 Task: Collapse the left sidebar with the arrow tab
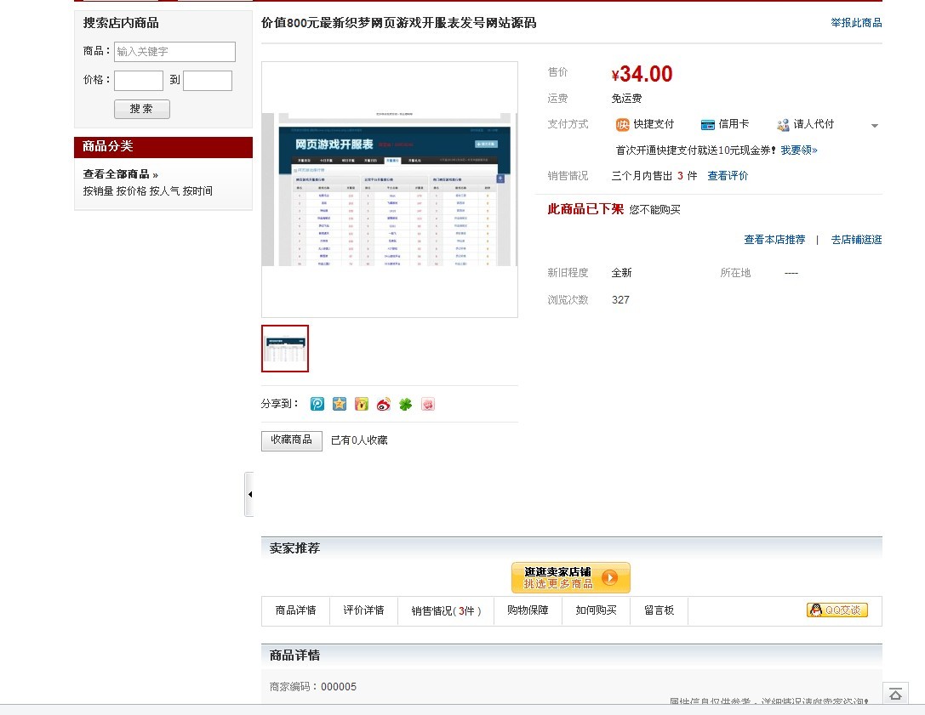(248, 493)
